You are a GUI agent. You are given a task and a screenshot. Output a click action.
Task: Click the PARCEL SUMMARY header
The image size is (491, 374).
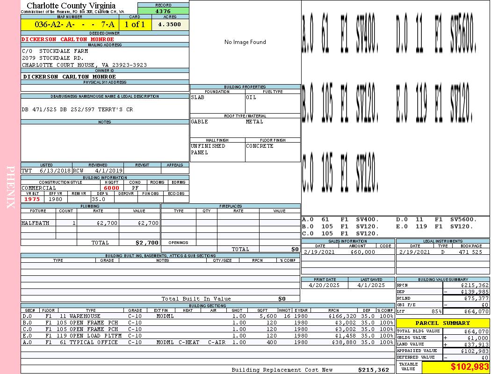tap(442, 323)
